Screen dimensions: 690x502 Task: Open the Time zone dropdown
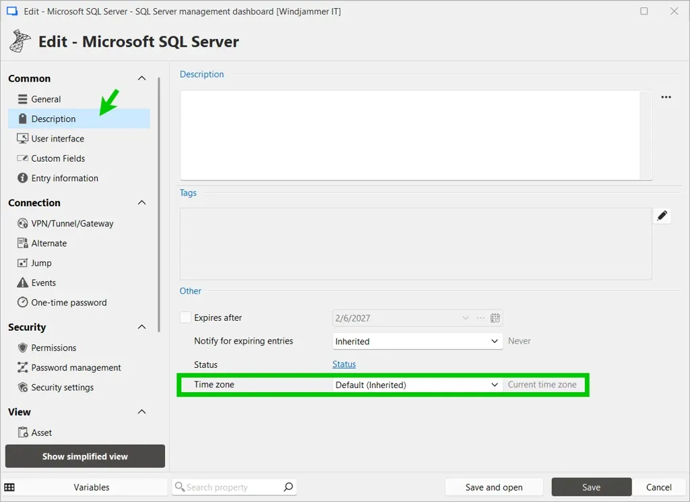click(x=495, y=385)
